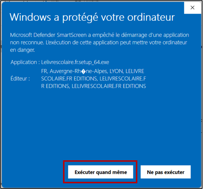Click the 'Application :' label

click(25, 62)
